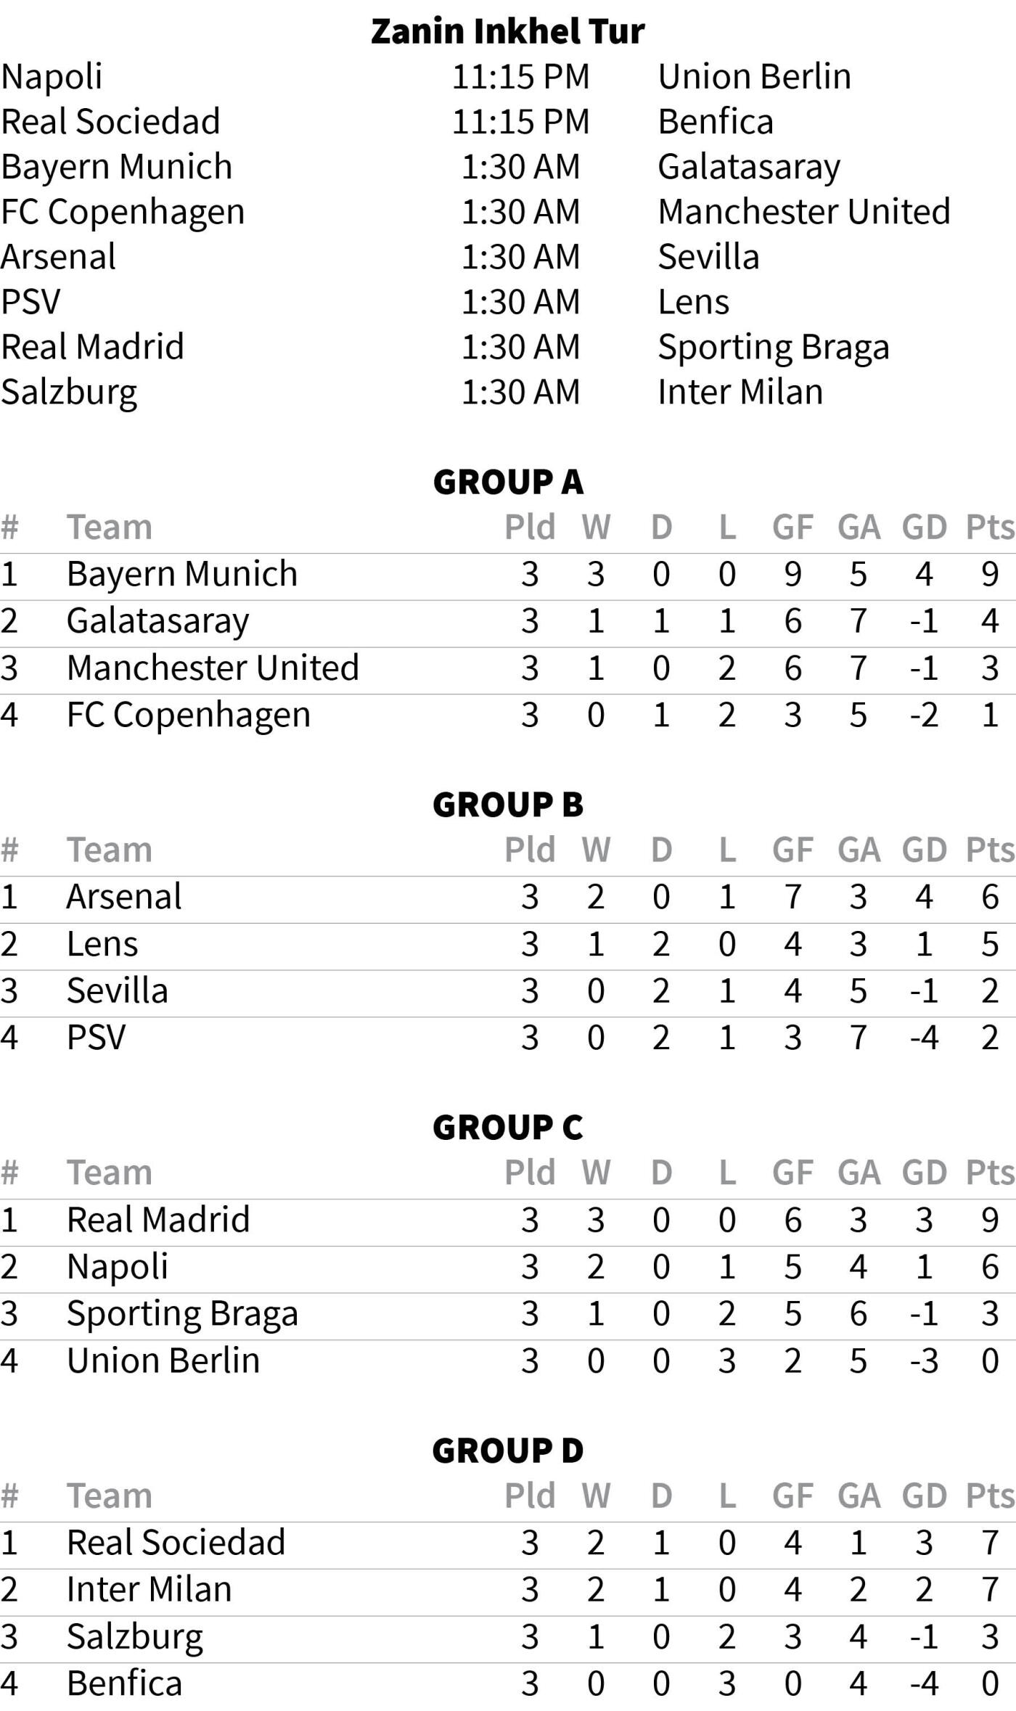Click Galatasaray in the Group A standings
The height and width of the screenshot is (1711, 1016).
point(157,621)
